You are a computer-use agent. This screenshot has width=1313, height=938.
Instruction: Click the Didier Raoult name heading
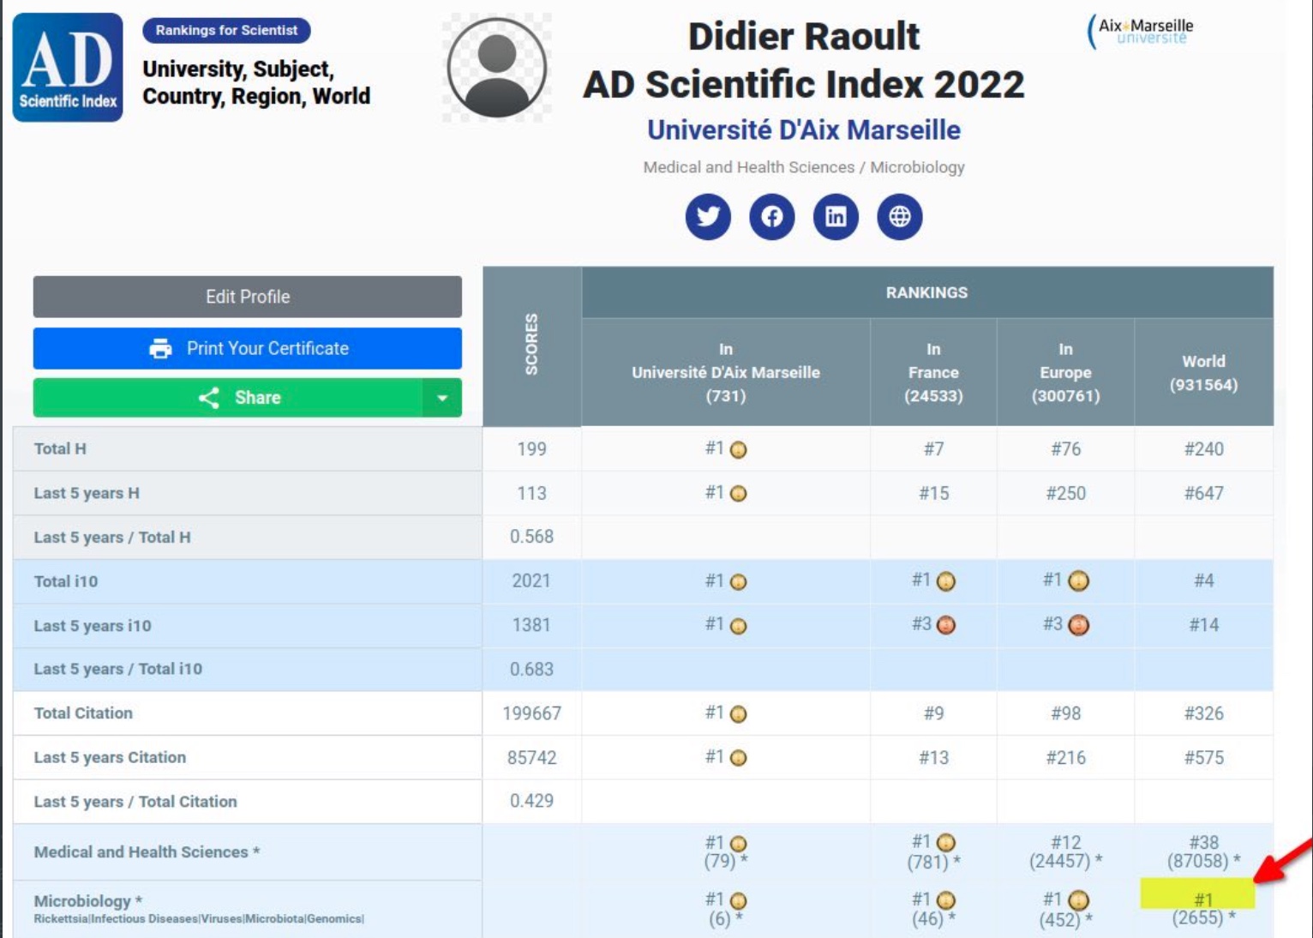coord(804,36)
